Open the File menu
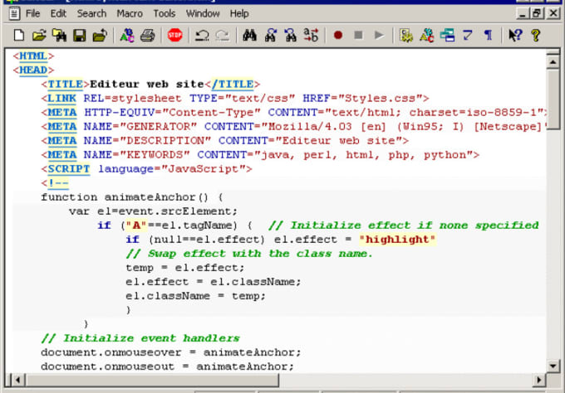The height and width of the screenshot is (393, 565). pyautogui.click(x=32, y=13)
